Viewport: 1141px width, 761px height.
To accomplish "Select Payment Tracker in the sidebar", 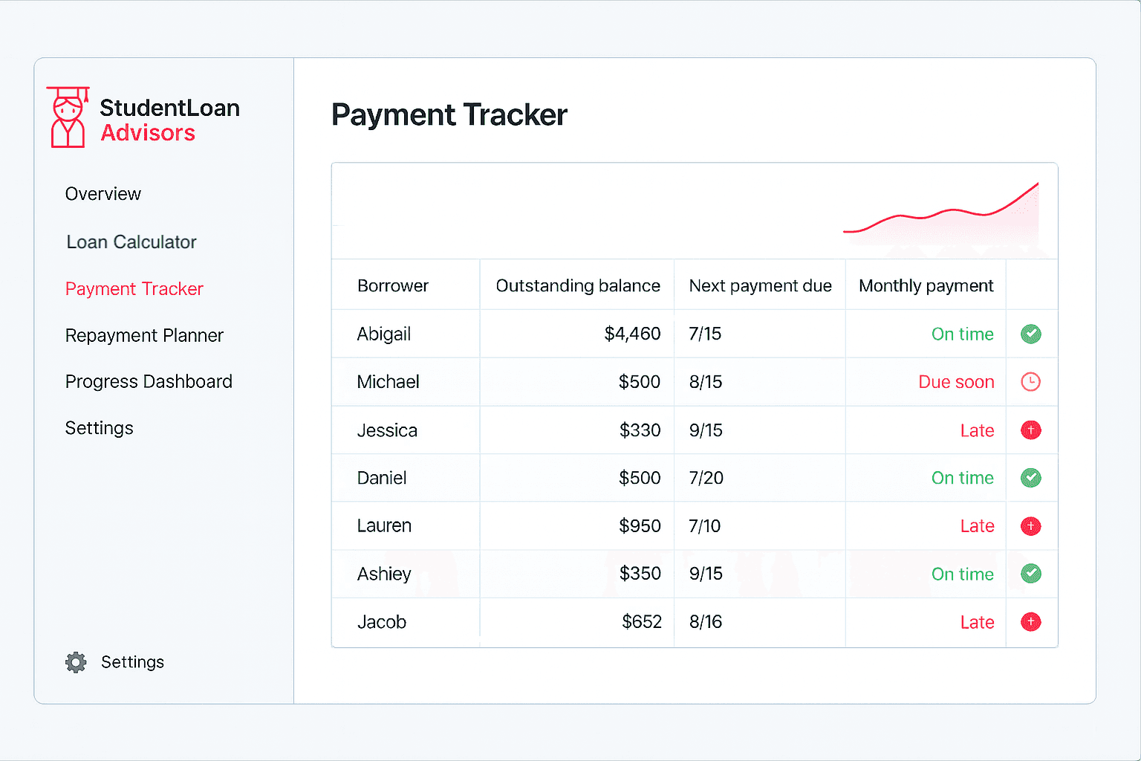I will click(x=134, y=289).
